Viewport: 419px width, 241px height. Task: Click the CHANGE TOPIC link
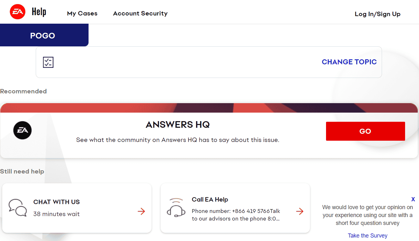[349, 62]
